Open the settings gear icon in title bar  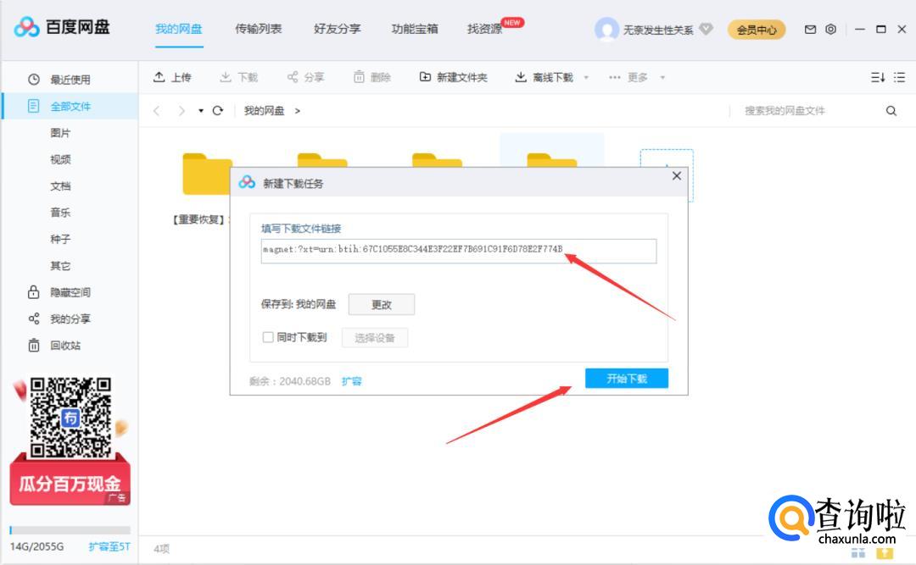[830, 29]
